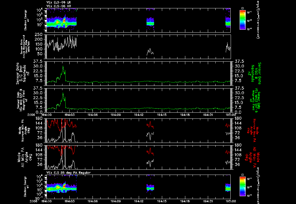Screen dimensions: 296x204
Task: Select the 'Electron Energy eV' label of bottom spectrogram
Action: pos(26,187)
